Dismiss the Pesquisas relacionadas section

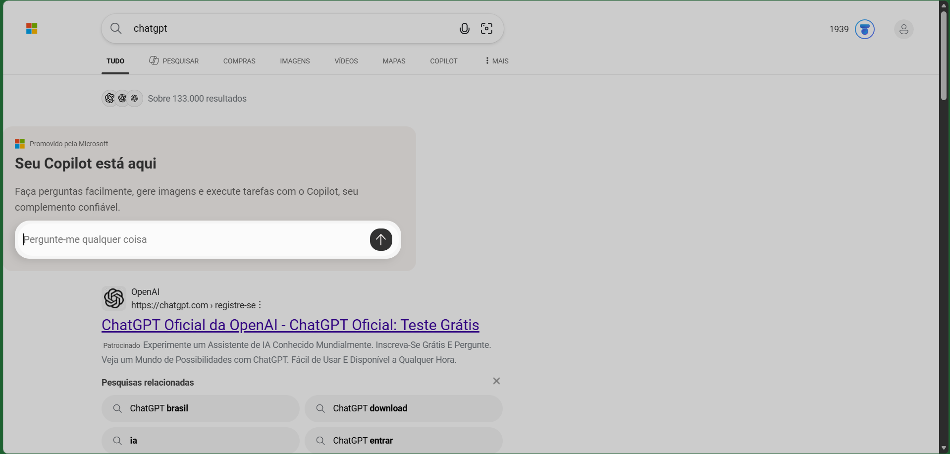pyautogui.click(x=496, y=381)
